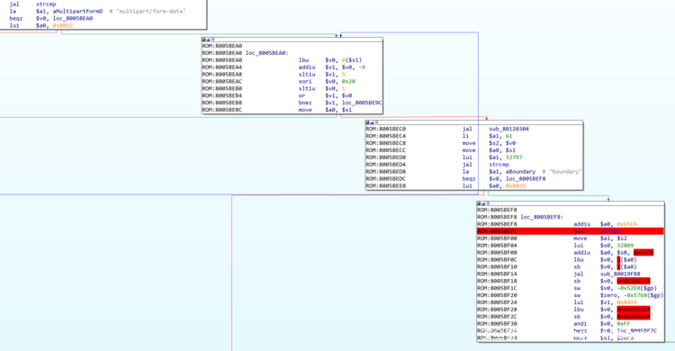Click highlighted 0x802965C8 operand at ROM:8005BF18
Screen dimensions: 675x351
[x=634, y=281]
